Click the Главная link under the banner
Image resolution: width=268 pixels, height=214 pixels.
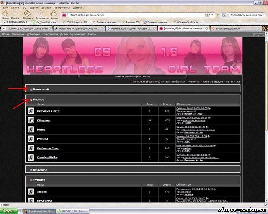(x=119, y=76)
